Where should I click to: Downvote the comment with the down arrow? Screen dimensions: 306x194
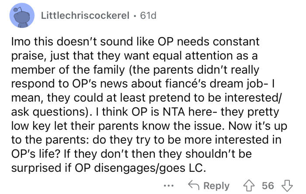(287, 186)
